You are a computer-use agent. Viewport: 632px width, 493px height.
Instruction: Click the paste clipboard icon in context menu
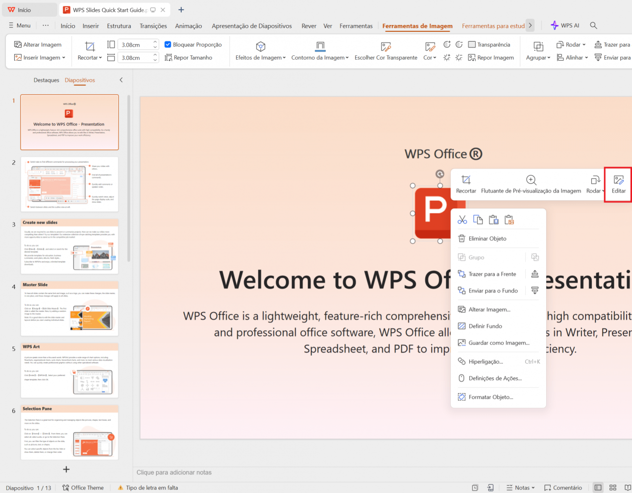(x=493, y=220)
